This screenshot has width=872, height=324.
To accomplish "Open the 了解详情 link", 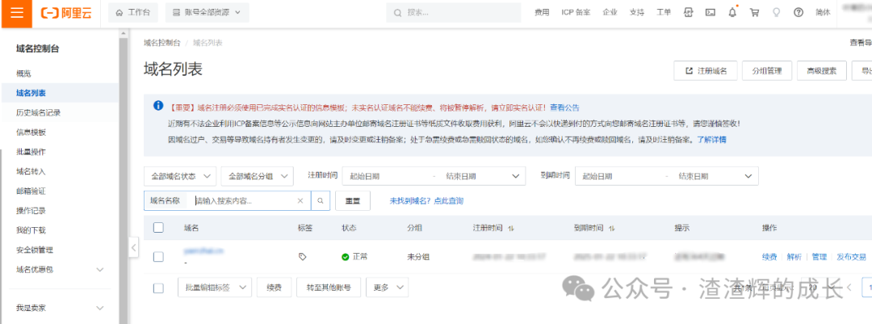I will pos(711,140).
